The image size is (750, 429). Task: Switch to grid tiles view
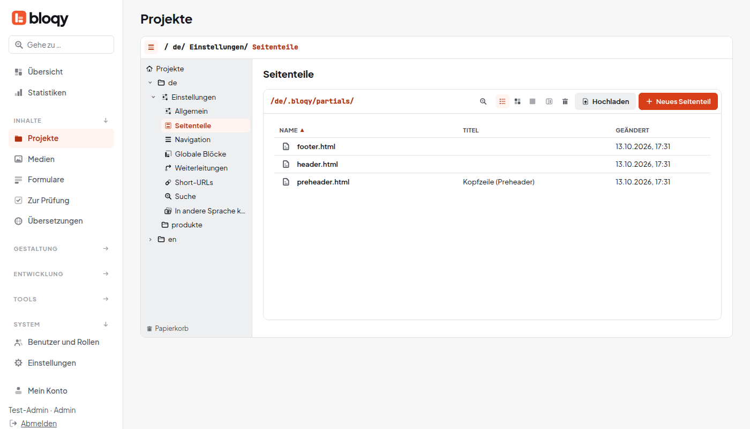(517, 101)
